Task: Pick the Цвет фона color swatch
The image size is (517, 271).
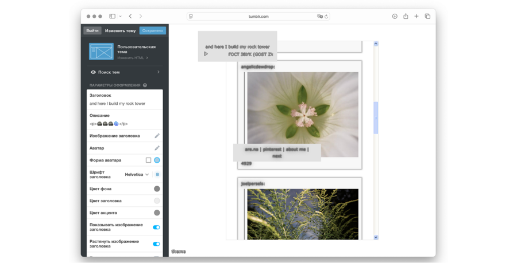Action: [x=157, y=188]
